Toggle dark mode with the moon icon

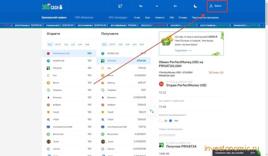pos(195,6)
